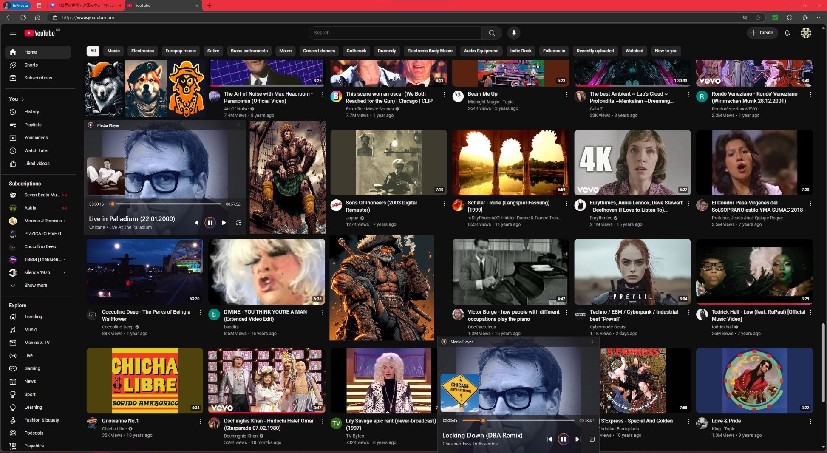
Task: Open Seven Beats Music subscription channel
Action: pos(38,195)
